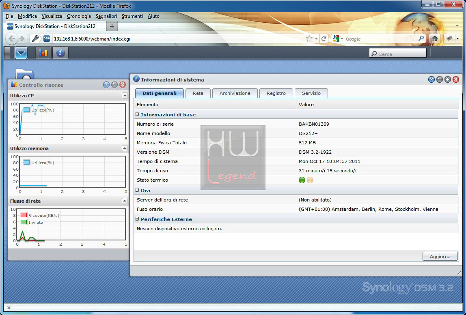Go forward with Firefox's forward arrow

tap(22, 39)
